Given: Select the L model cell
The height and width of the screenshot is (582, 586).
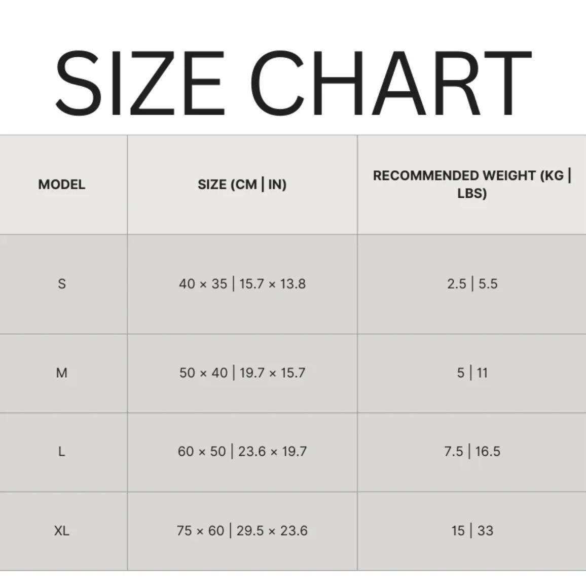Looking at the screenshot, I should 62,452.
